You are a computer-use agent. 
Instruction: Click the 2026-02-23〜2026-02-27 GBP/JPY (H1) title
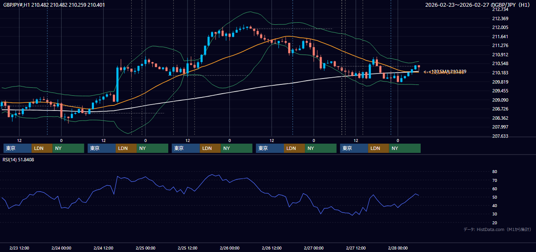[x=478, y=5]
